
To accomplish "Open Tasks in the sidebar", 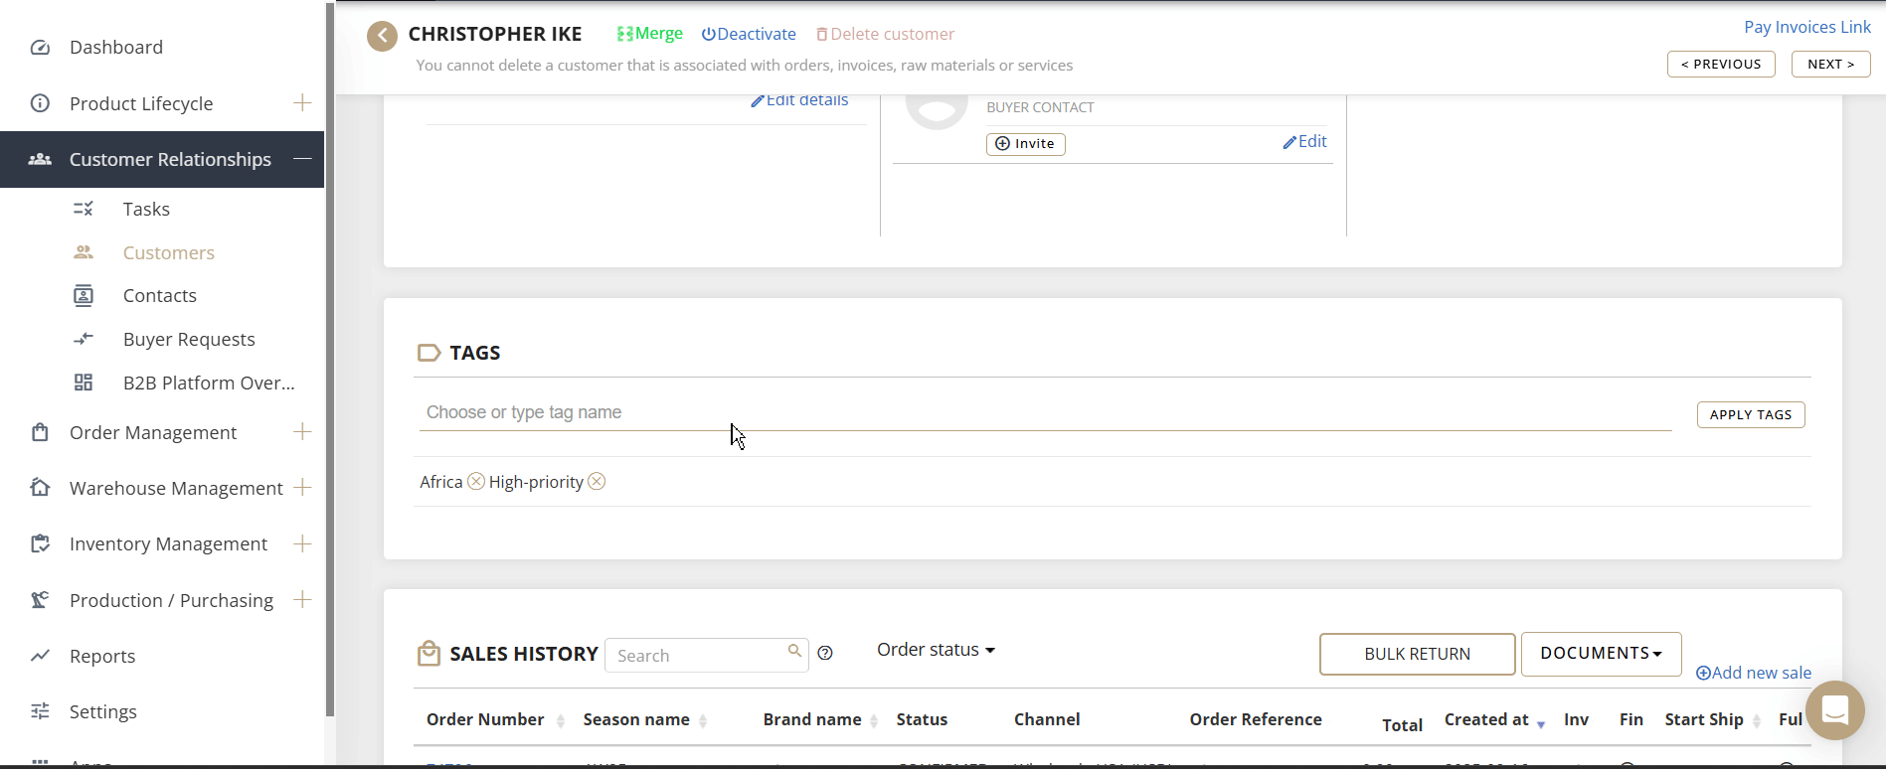I will [146, 209].
